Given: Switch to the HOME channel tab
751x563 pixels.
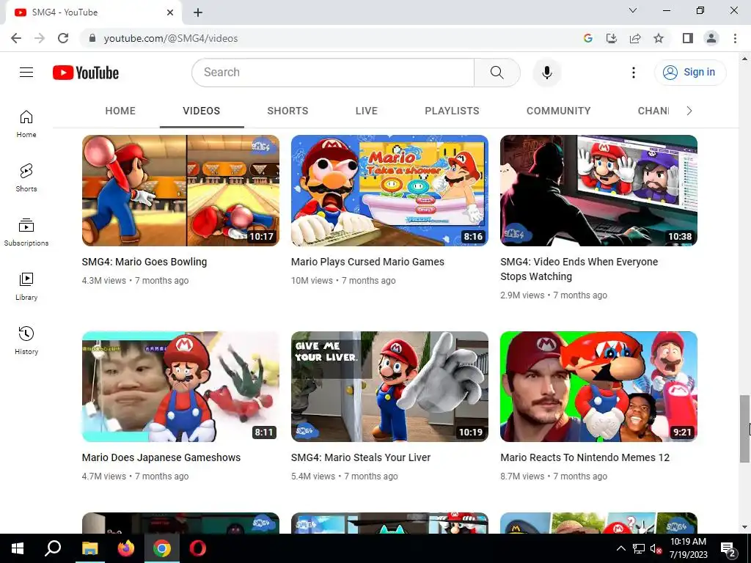Looking at the screenshot, I should tap(120, 111).
